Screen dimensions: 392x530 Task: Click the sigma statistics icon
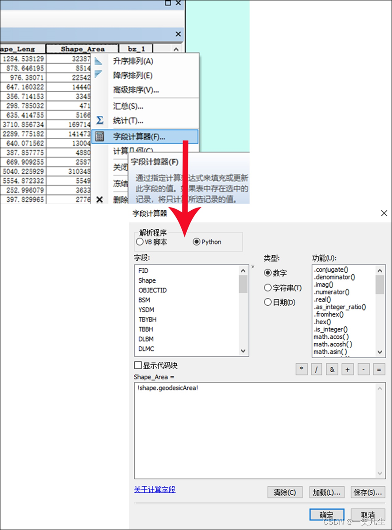tap(99, 120)
